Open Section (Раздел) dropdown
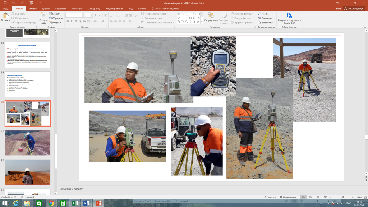 click(x=55, y=23)
